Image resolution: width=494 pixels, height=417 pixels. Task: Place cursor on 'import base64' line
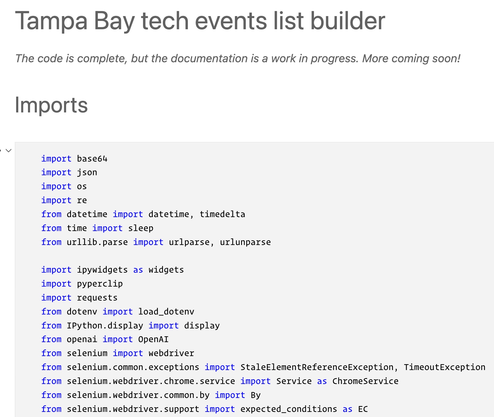pos(74,159)
